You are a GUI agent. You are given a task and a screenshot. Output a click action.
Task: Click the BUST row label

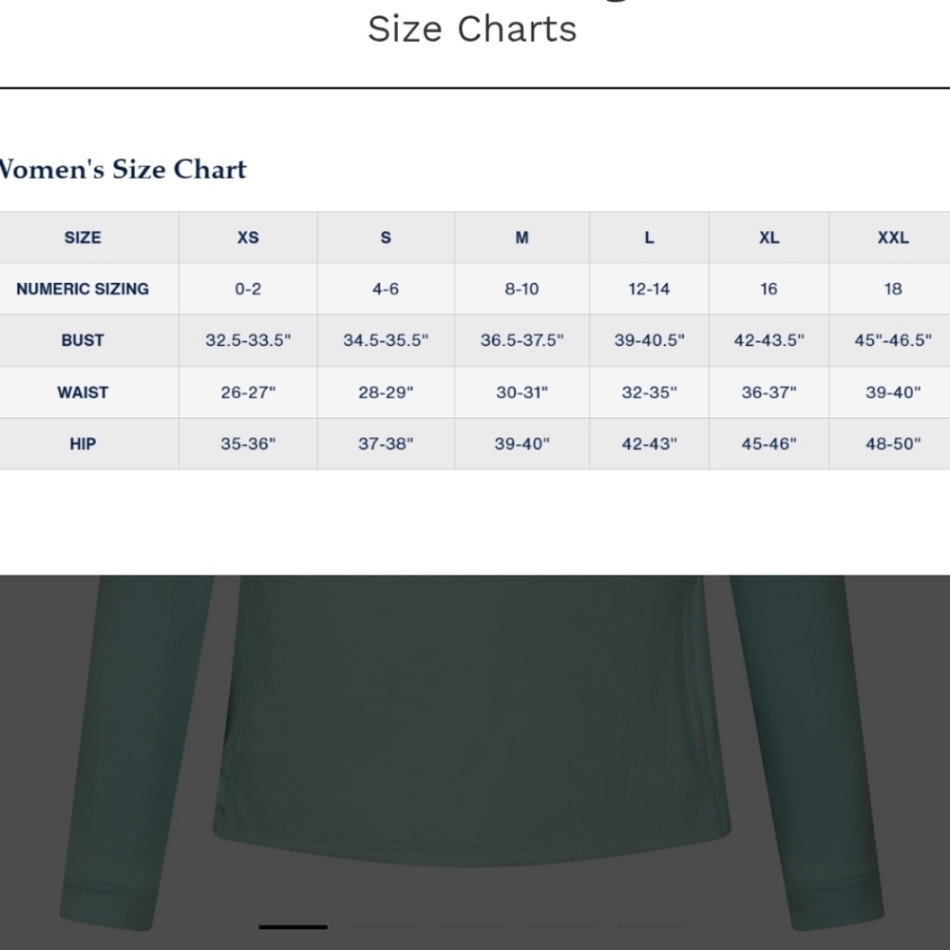pos(83,340)
